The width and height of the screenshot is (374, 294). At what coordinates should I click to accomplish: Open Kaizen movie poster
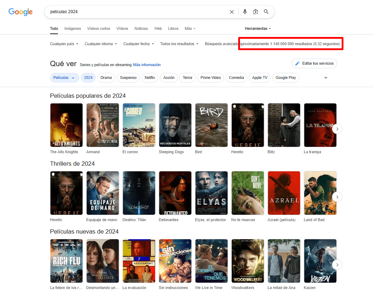(x=320, y=261)
